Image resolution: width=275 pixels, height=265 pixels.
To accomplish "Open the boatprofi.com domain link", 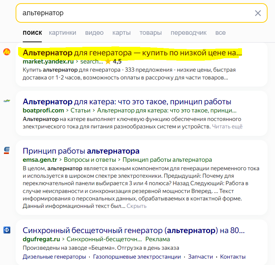I will tap(43, 110).
